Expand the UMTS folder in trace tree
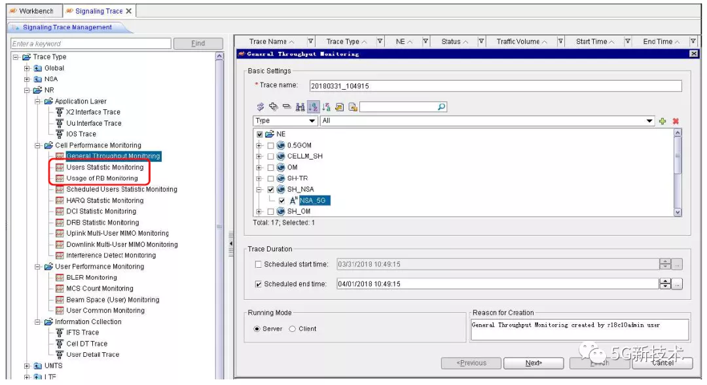 pos(27,365)
